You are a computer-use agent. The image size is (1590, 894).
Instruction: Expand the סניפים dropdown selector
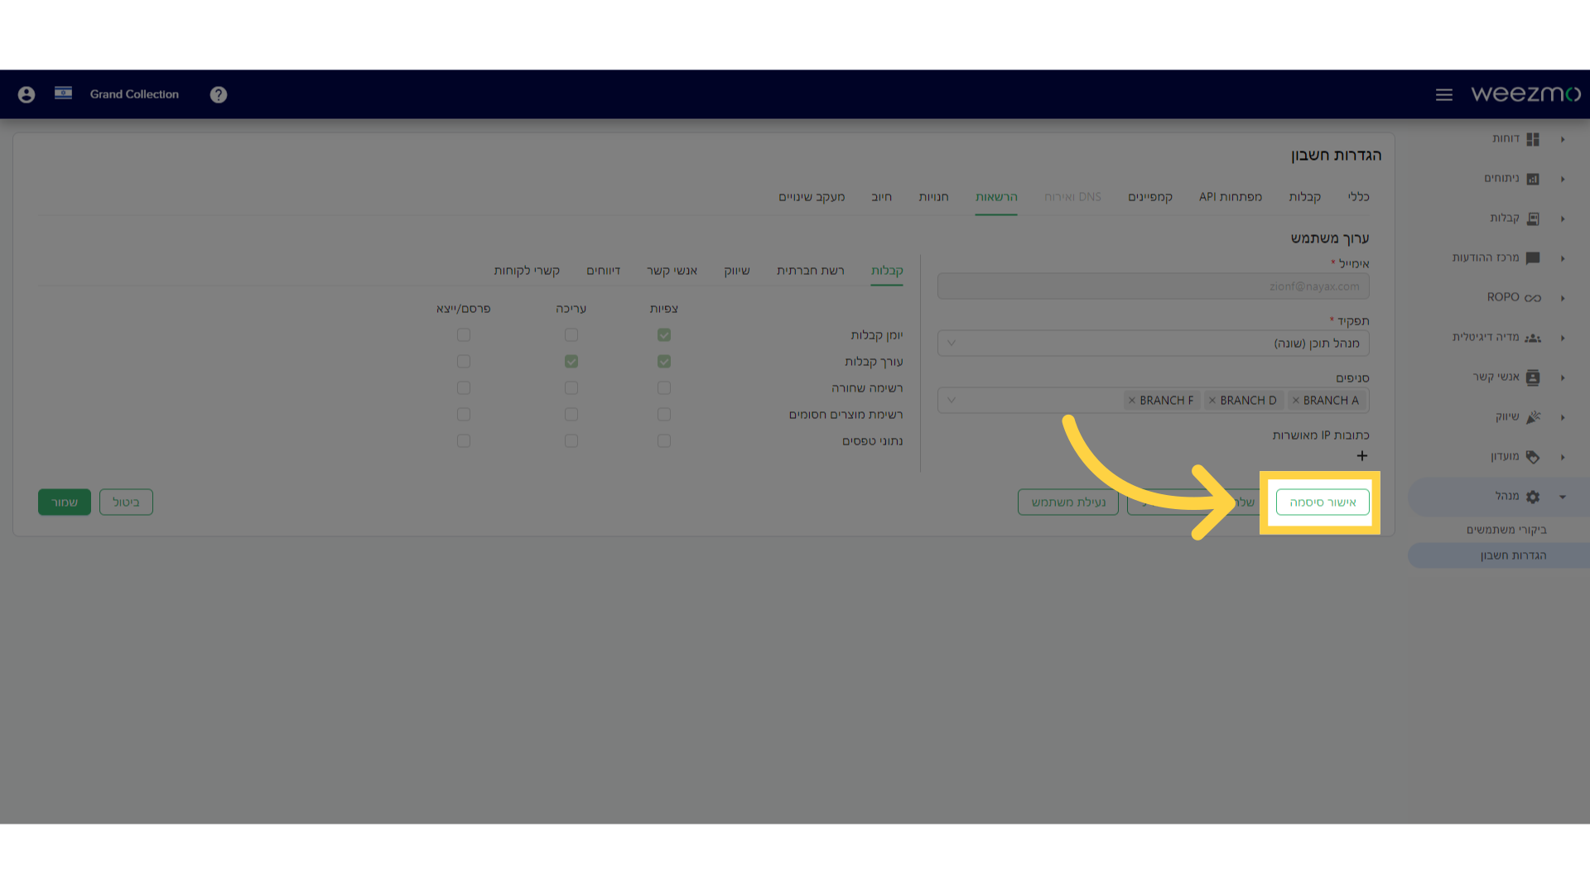pyautogui.click(x=952, y=400)
